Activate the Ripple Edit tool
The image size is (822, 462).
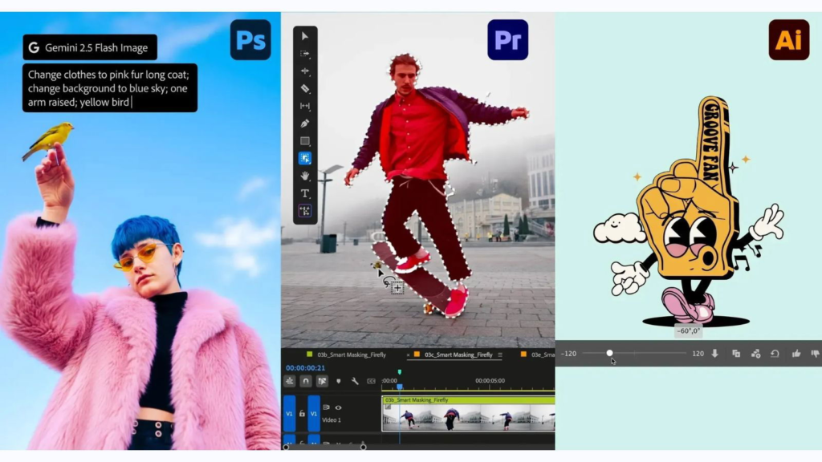[x=305, y=71]
